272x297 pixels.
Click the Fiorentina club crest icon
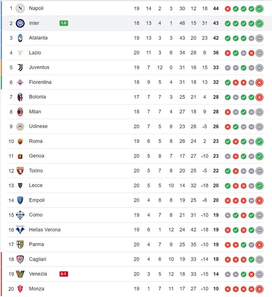[x=20, y=82]
